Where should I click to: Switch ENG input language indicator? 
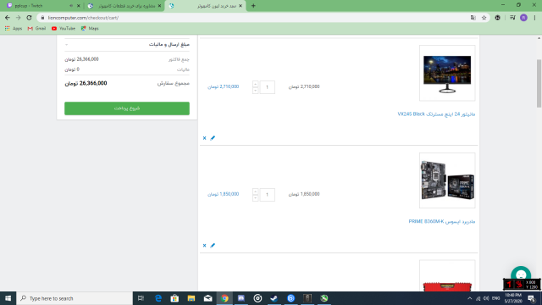(x=496, y=298)
